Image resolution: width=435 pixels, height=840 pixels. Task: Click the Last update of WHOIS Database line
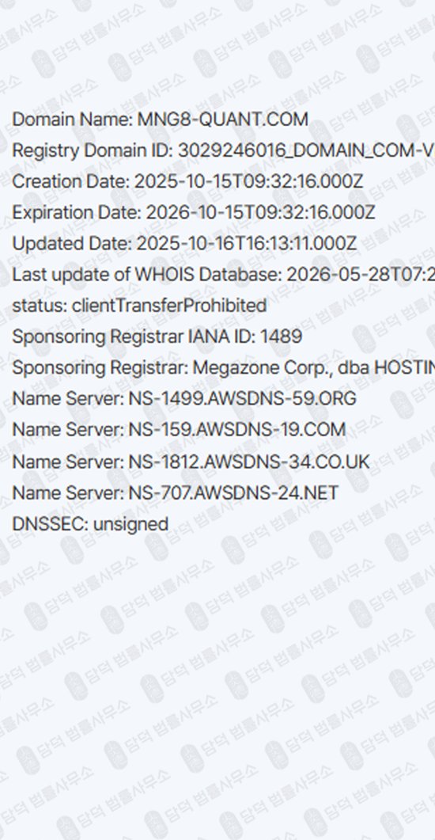click(223, 275)
